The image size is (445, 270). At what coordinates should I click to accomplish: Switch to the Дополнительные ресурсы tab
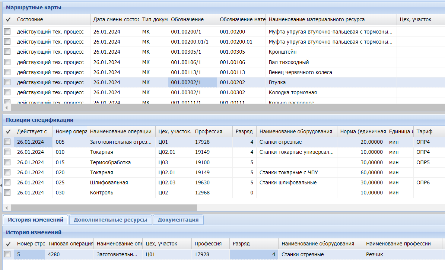(x=110, y=220)
